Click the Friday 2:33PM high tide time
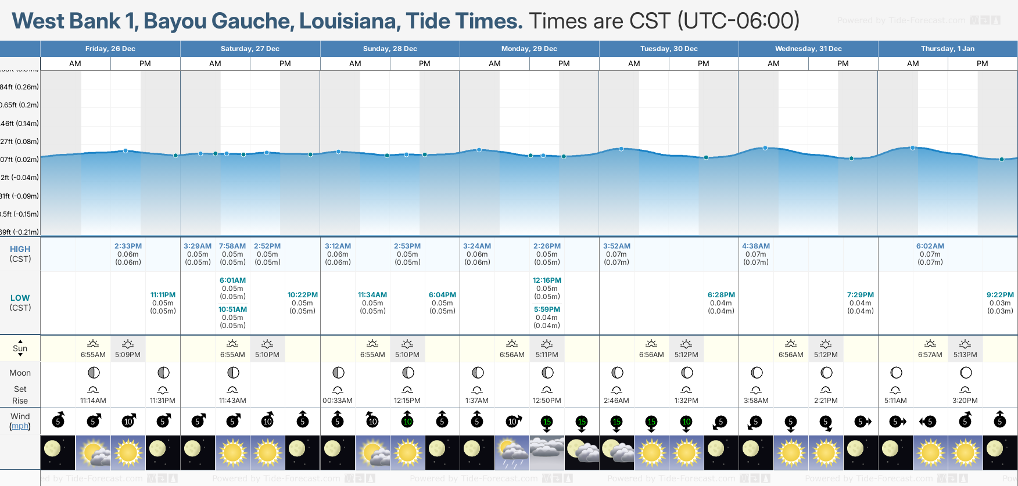 pos(128,246)
